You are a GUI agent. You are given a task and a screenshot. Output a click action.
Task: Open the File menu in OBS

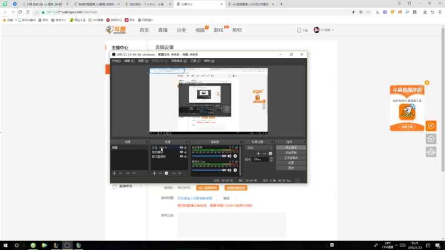116,61
